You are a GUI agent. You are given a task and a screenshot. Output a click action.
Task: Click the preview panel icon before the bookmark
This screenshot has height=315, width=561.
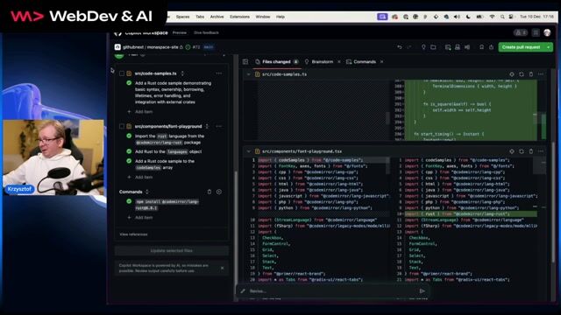point(467,47)
